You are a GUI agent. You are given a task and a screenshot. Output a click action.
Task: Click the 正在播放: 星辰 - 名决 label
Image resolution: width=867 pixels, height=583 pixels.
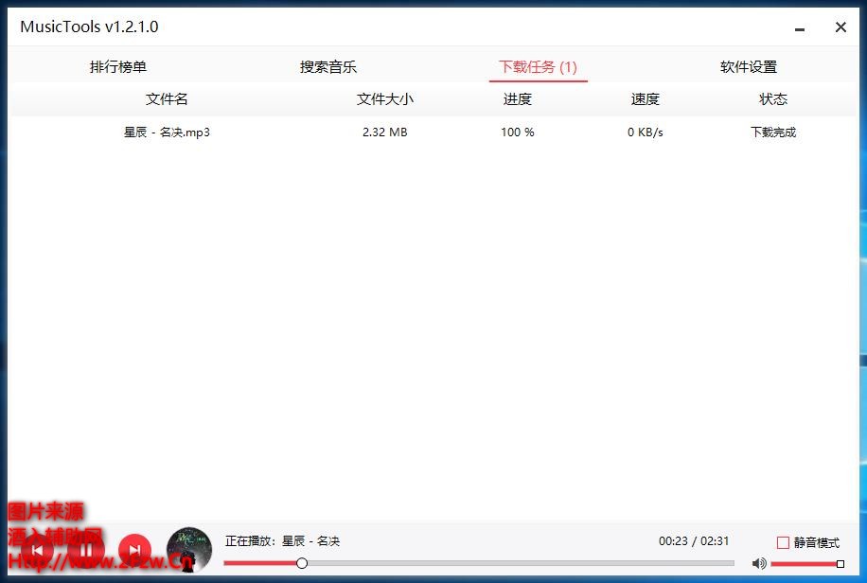283,541
